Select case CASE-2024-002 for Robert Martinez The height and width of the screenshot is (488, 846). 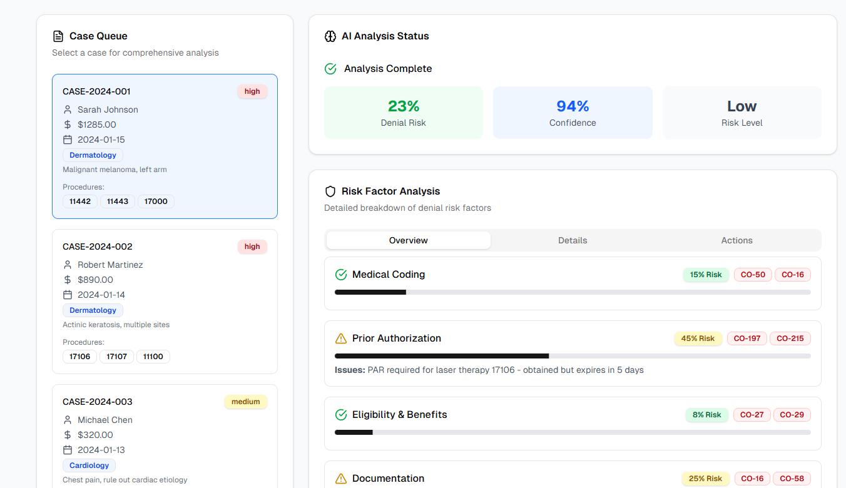click(x=165, y=302)
